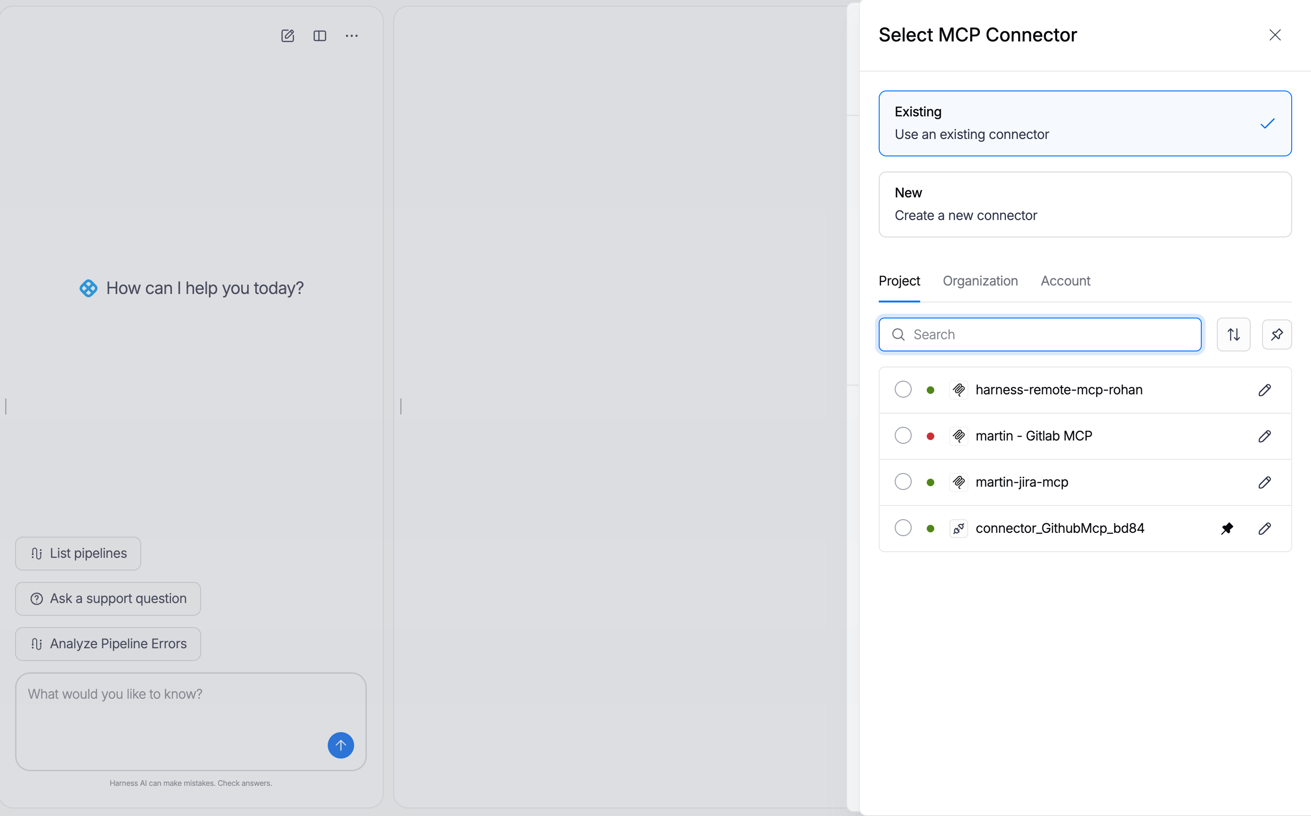Switch to the Project tab
Image resolution: width=1311 pixels, height=816 pixels.
click(899, 281)
